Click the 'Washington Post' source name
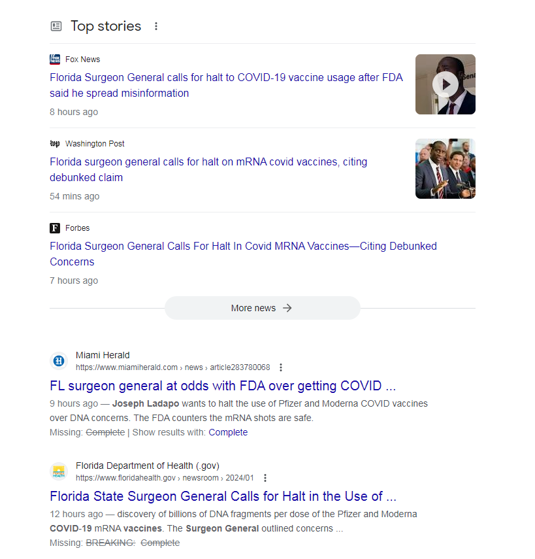 [x=95, y=144]
